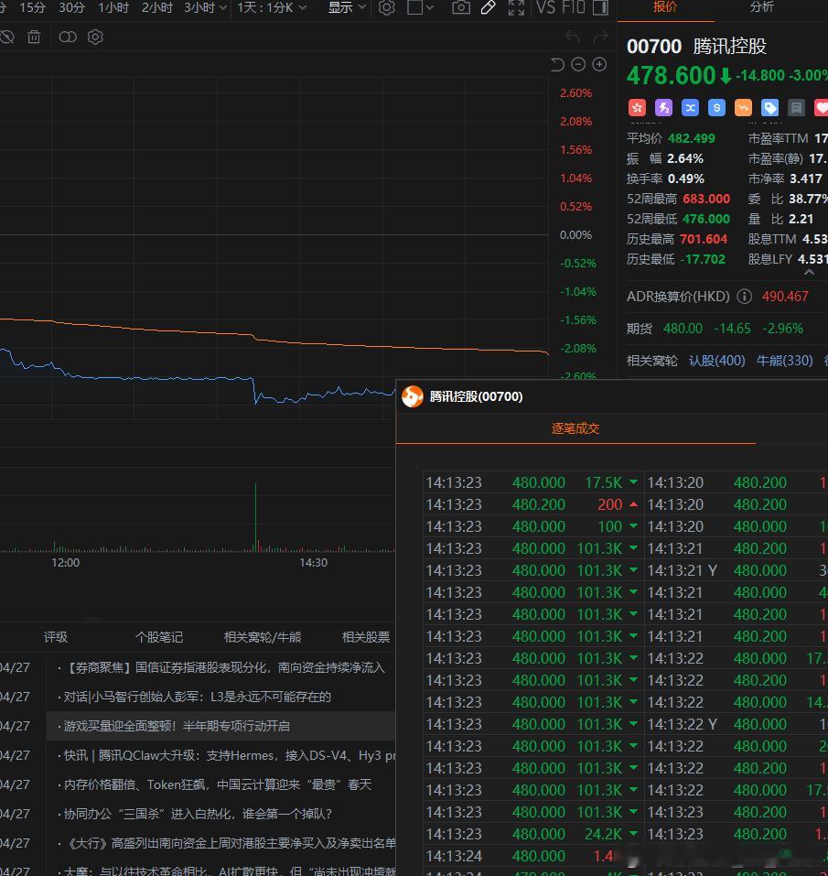This screenshot has height=876, width=828.
Task: Click the trade row with 17.5K volume
Action: pos(532,482)
